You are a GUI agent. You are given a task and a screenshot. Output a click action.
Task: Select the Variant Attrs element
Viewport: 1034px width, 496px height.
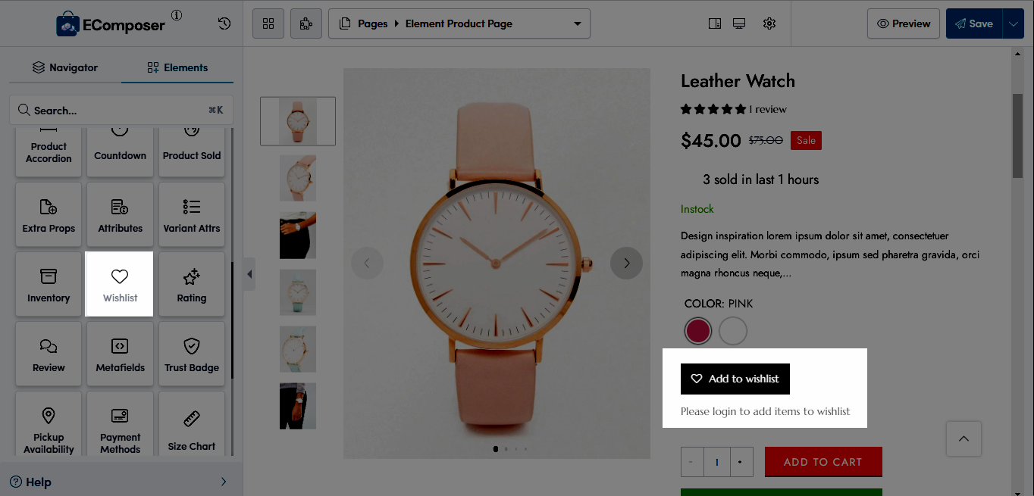click(x=192, y=214)
